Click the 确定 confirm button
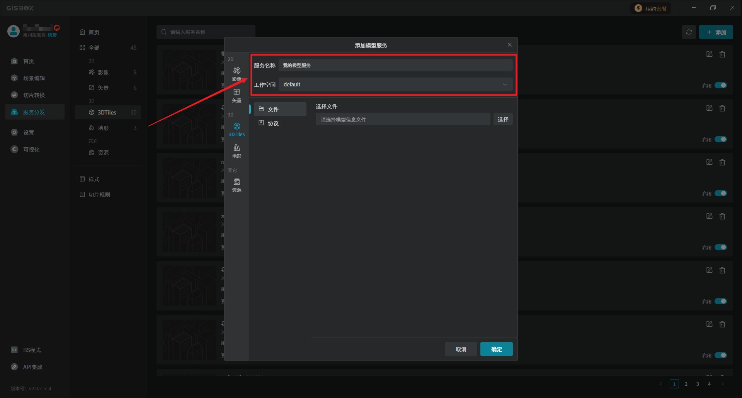This screenshot has width=742, height=398. 496,349
